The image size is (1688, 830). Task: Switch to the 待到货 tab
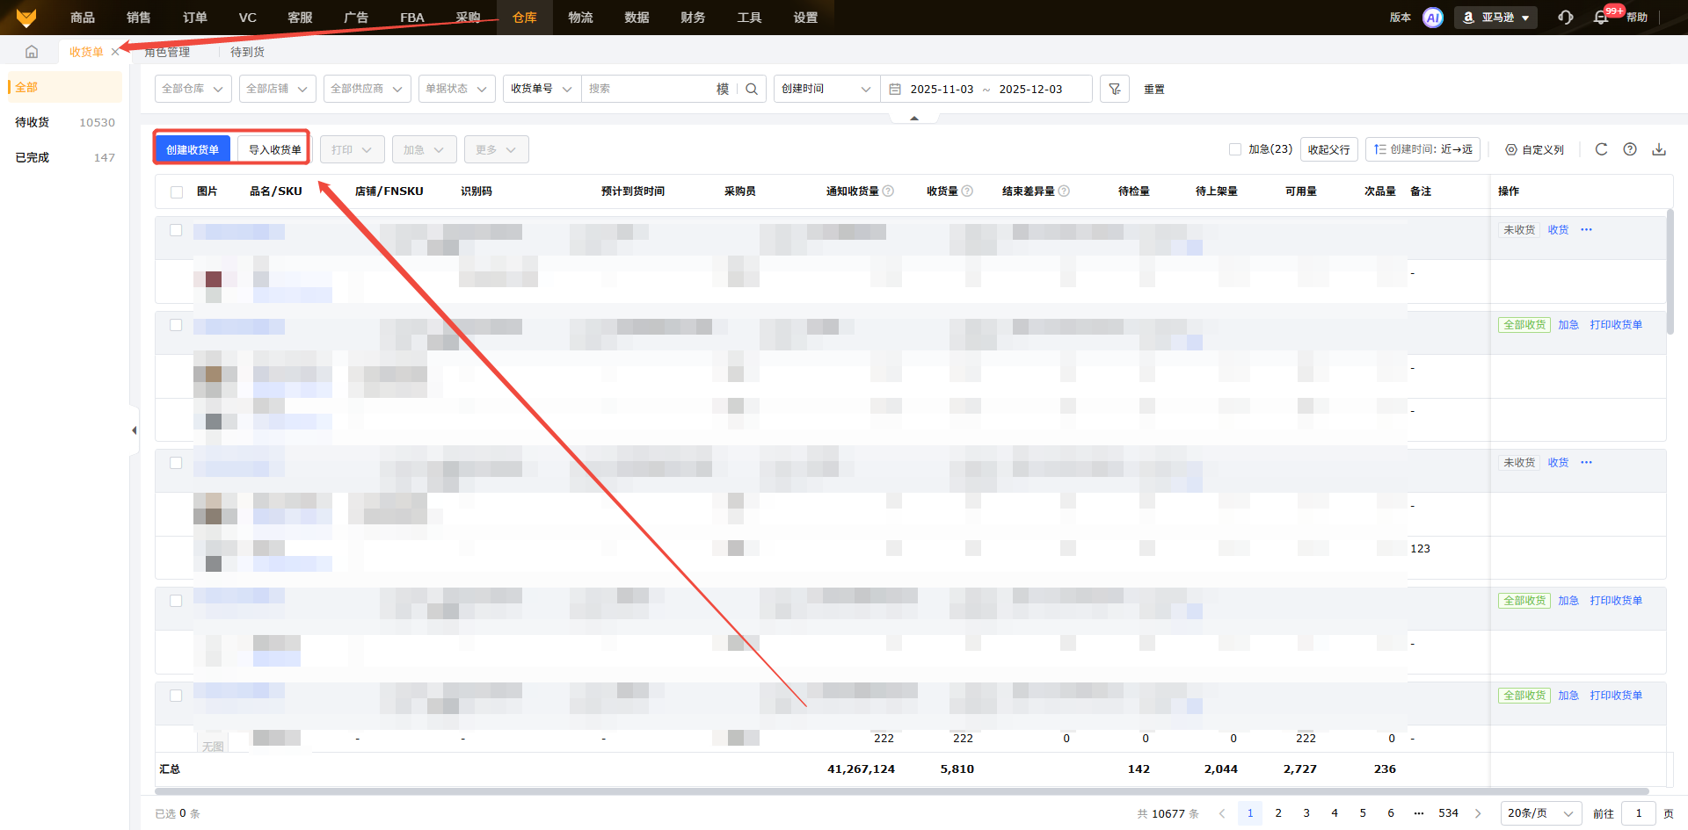point(247,52)
